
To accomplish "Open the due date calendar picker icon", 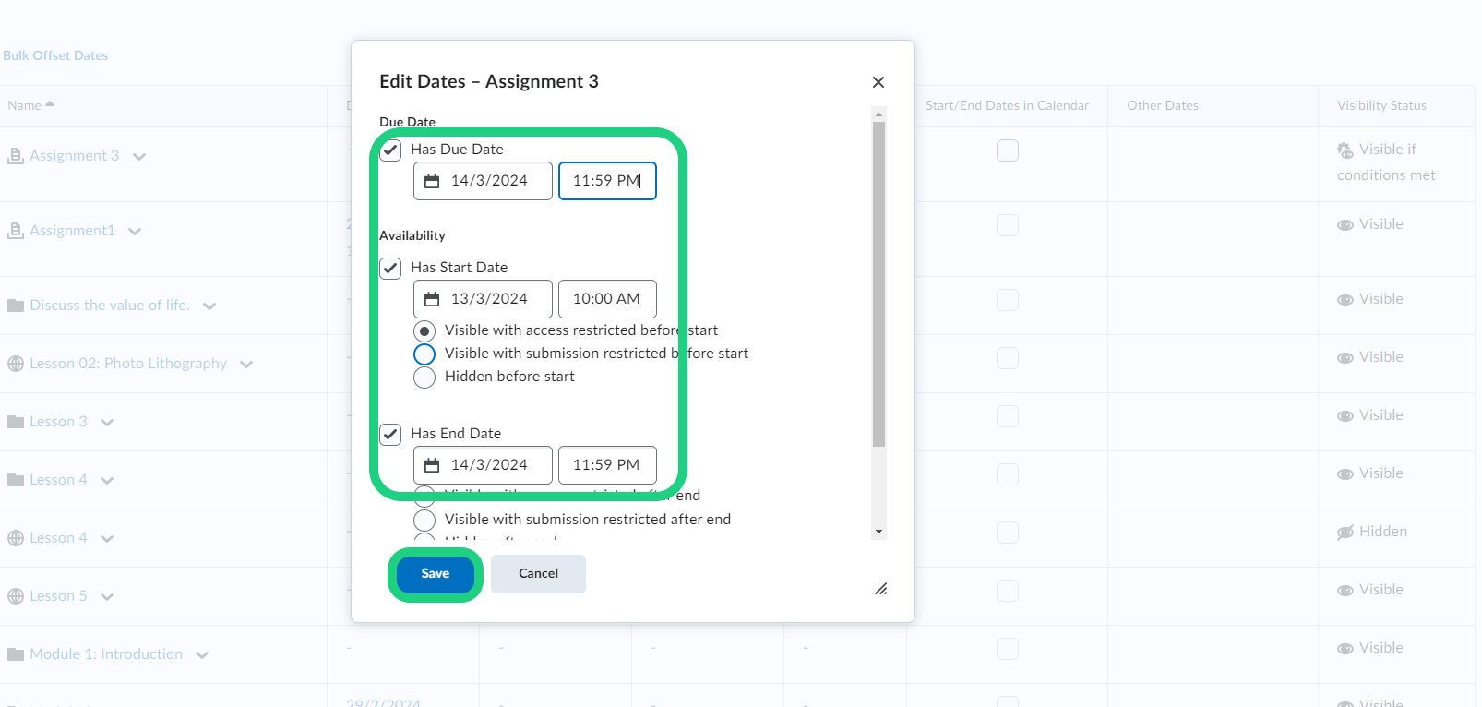I will click(432, 181).
